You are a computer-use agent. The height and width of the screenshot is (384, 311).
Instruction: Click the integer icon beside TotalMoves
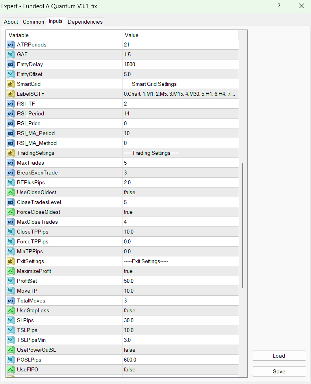point(11,301)
